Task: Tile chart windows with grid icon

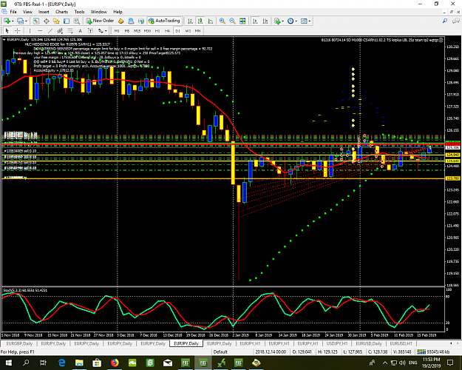Action: [242, 21]
